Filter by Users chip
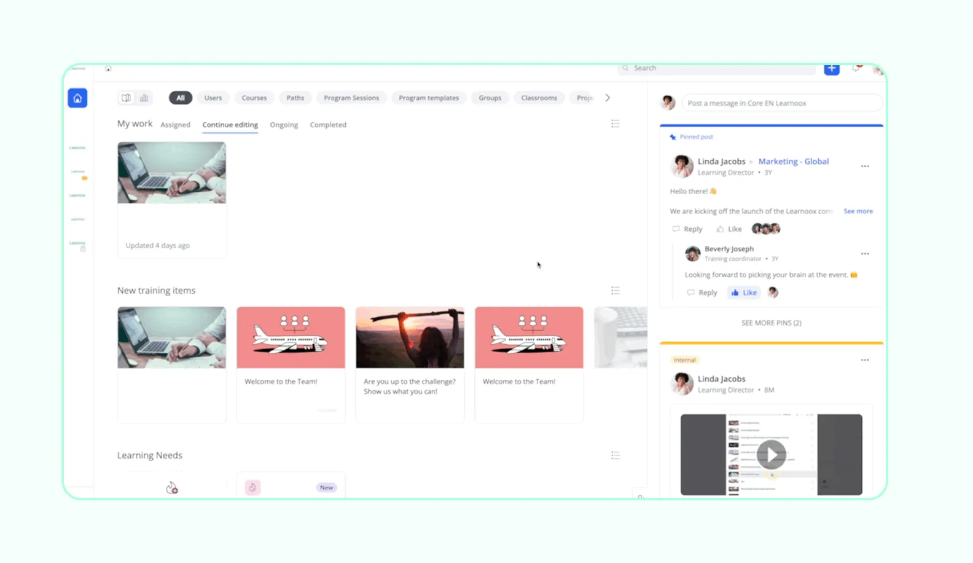 pyautogui.click(x=213, y=98)
